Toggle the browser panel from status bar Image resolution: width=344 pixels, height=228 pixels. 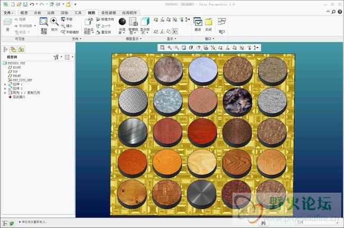coord(12,223)
